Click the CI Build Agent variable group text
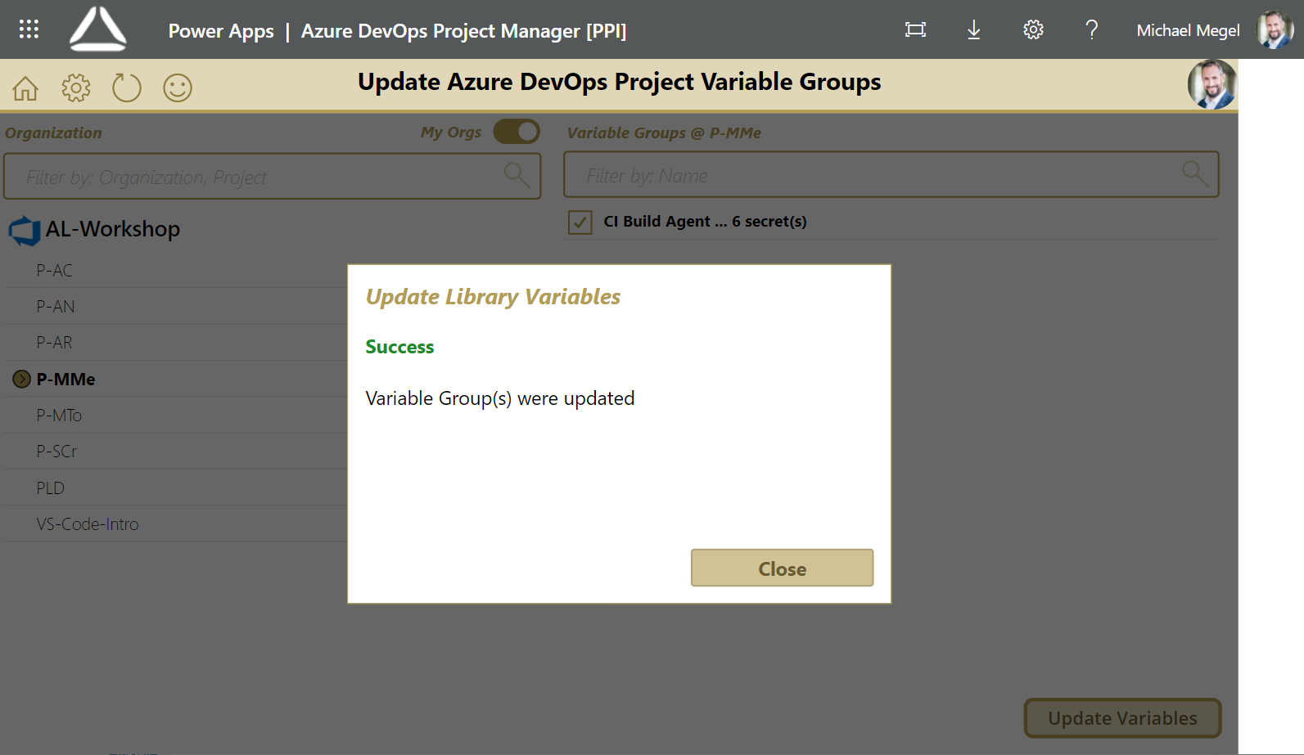 coord(705,222)
